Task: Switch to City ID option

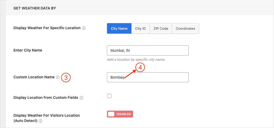Action: click(140, 28)
